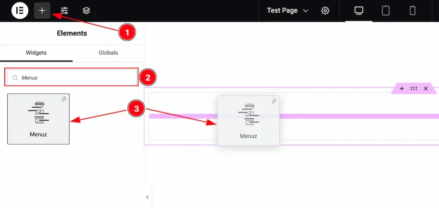The width and height of the screenshot is (439, 208).
Task: Open Site Settings sliders icon
Action: coord(64,11)
